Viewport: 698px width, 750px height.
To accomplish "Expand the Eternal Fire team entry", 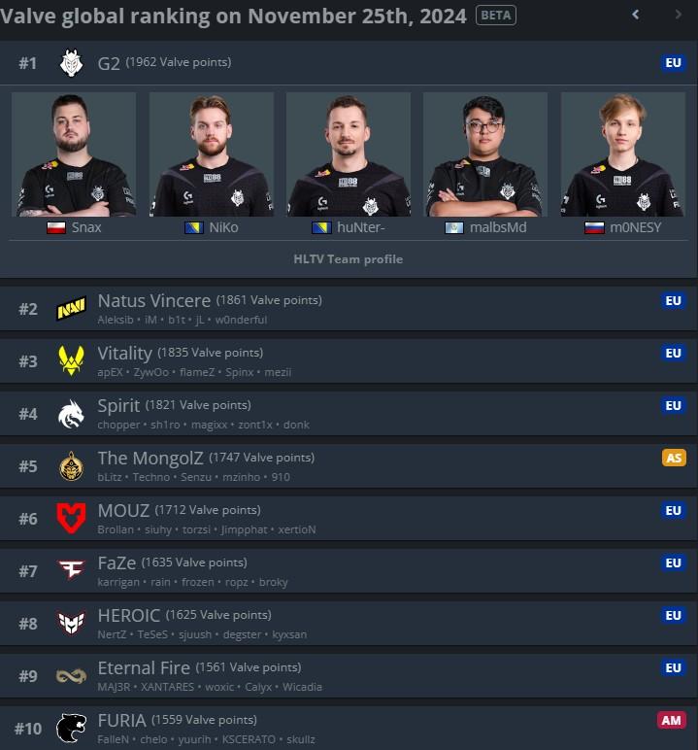I will [x=349, y=676].
